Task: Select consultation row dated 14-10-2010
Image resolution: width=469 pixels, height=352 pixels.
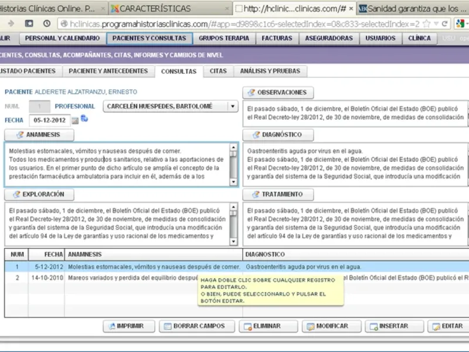Action: pos(237,277)
